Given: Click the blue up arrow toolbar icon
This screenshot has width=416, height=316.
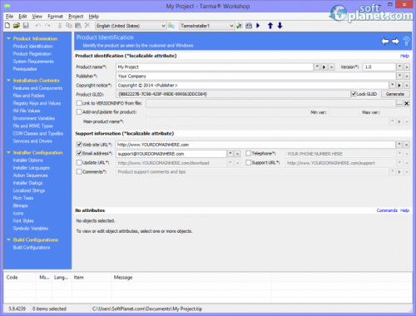Looking at the screenshot, I should (x=270, y=26).
